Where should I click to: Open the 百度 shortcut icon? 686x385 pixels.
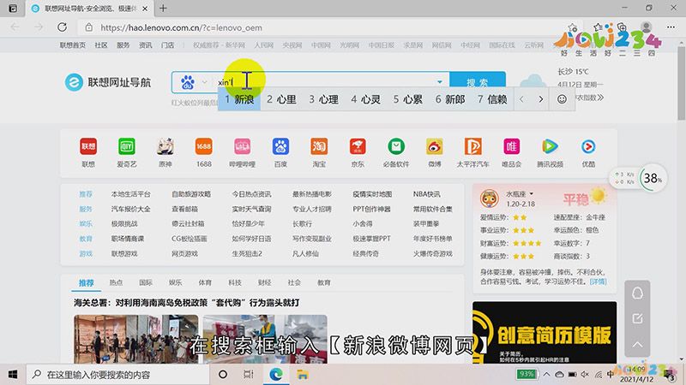click(280, 146)
